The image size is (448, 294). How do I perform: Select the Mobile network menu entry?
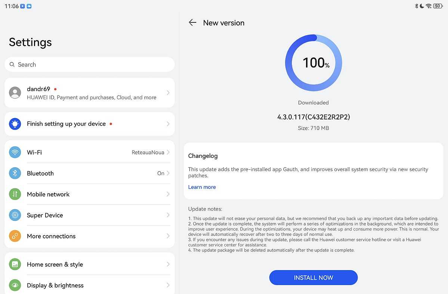[x=90, y=194]
